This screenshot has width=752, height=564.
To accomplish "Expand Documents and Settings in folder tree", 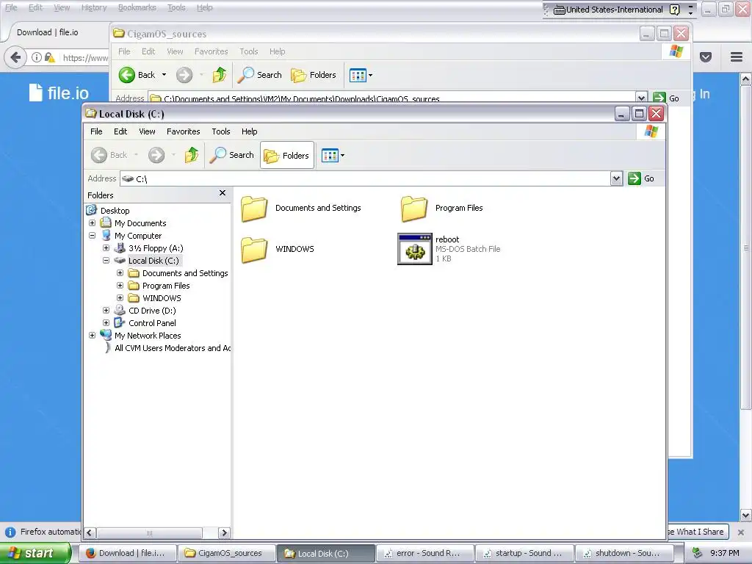I will 120,273.
